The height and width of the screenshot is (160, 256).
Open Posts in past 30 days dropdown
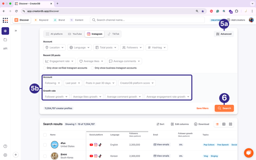[x=100, y=83]
